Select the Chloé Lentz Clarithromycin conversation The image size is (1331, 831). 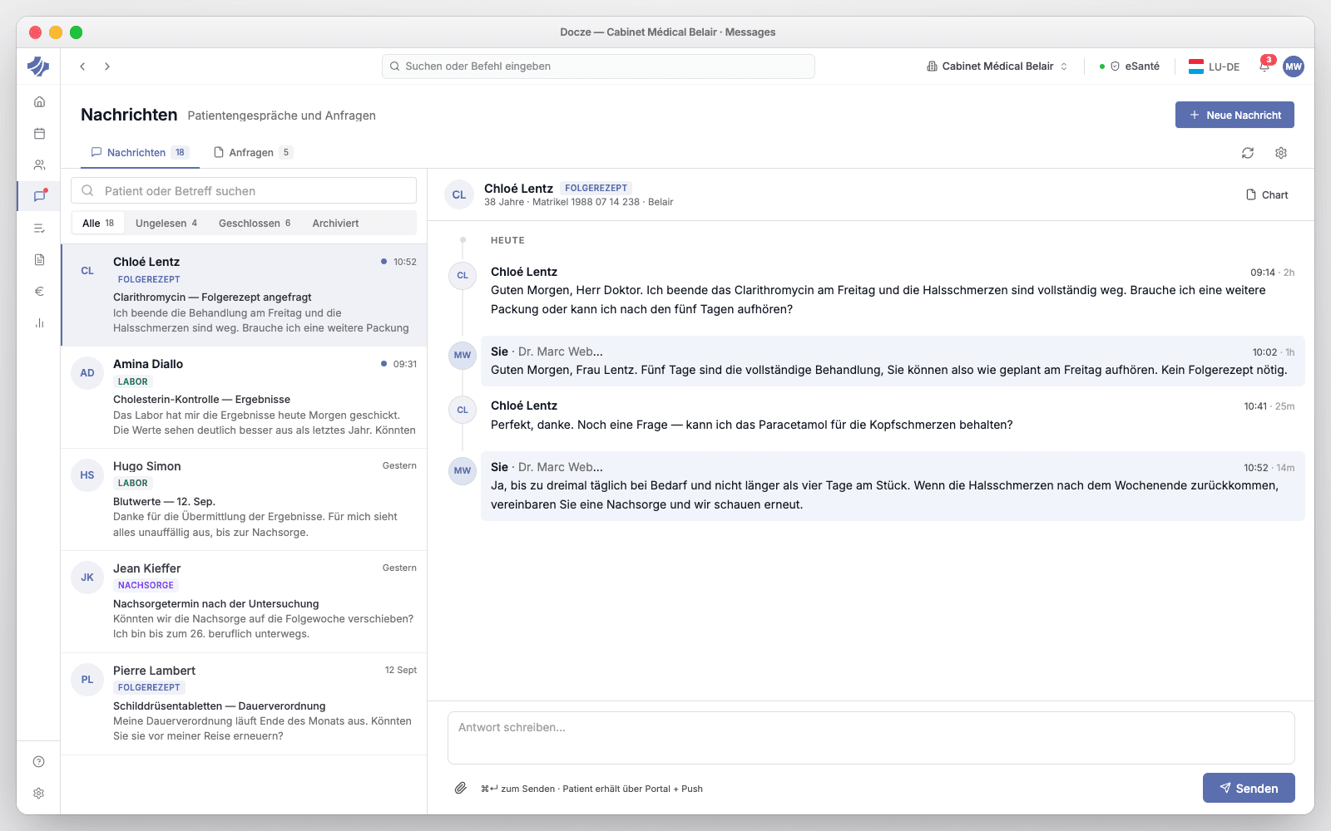click(244, 295)
